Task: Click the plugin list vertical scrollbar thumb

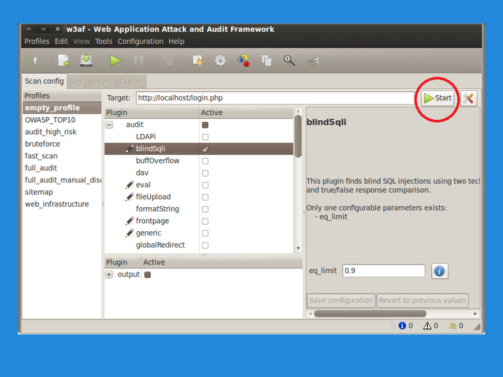Action: pyautogui.click(x=298, y=136)
